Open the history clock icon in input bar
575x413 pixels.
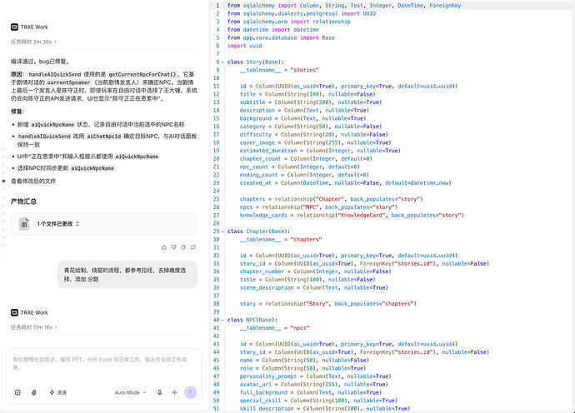click(x=17, y=392)
